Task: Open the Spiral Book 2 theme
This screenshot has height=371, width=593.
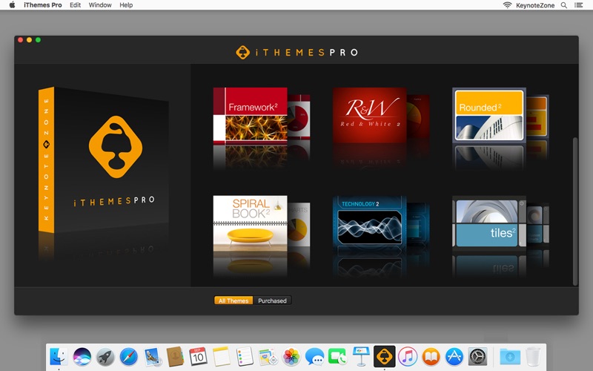Action: point(250,224)
